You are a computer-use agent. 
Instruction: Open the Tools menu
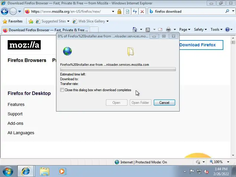pos(217,29)
